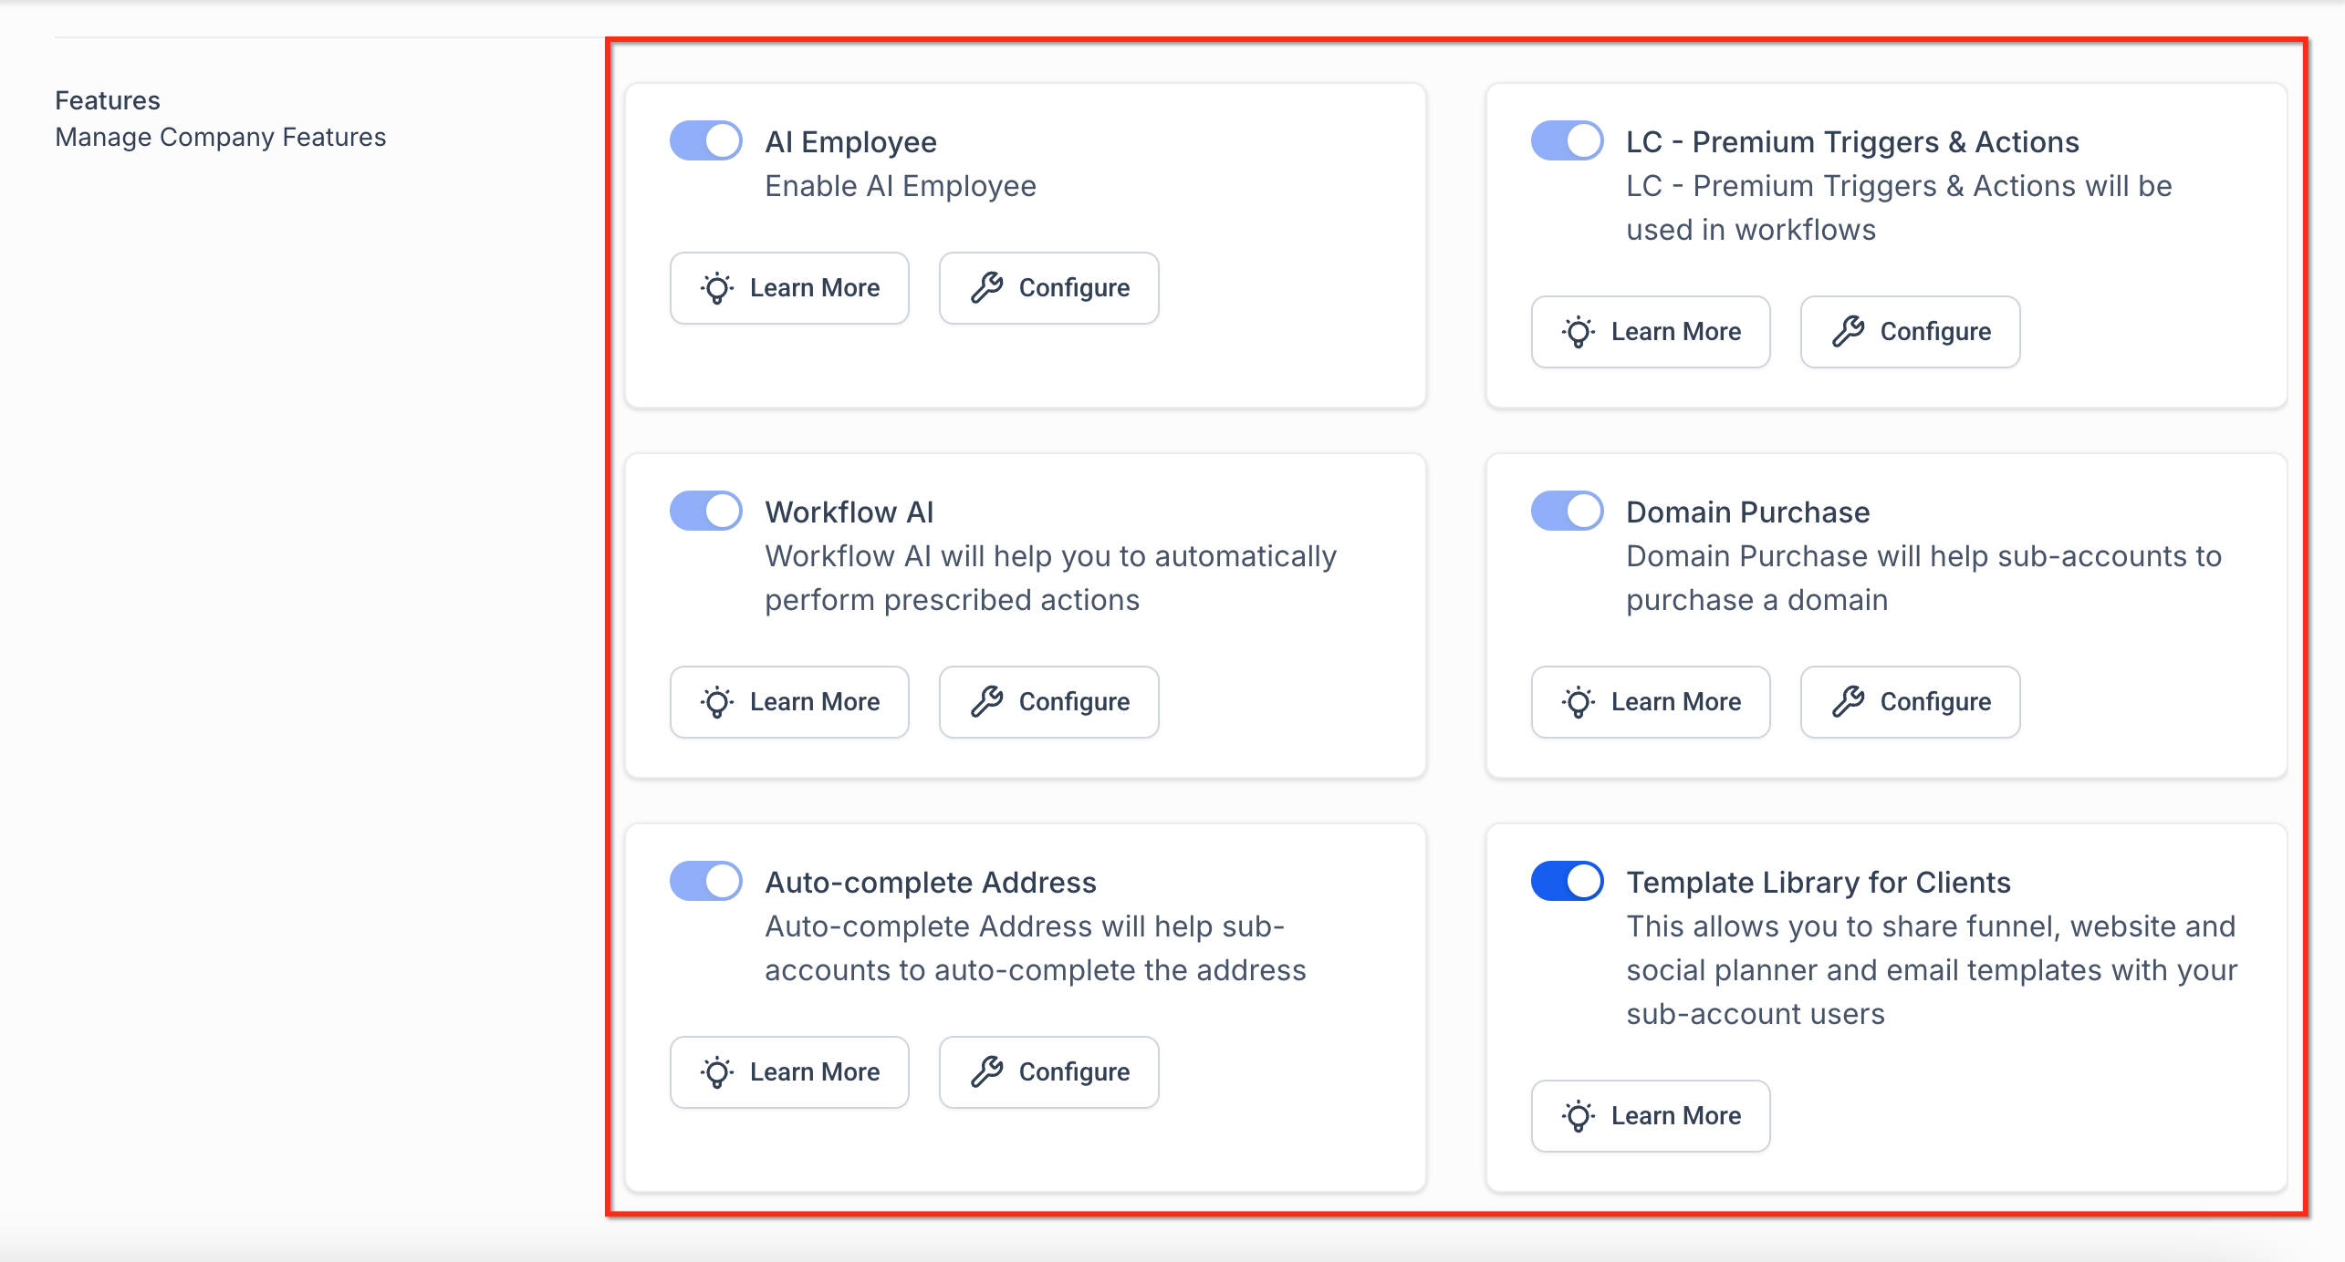Open Learn More for Domain Purchase

(x=1651, y=702)
